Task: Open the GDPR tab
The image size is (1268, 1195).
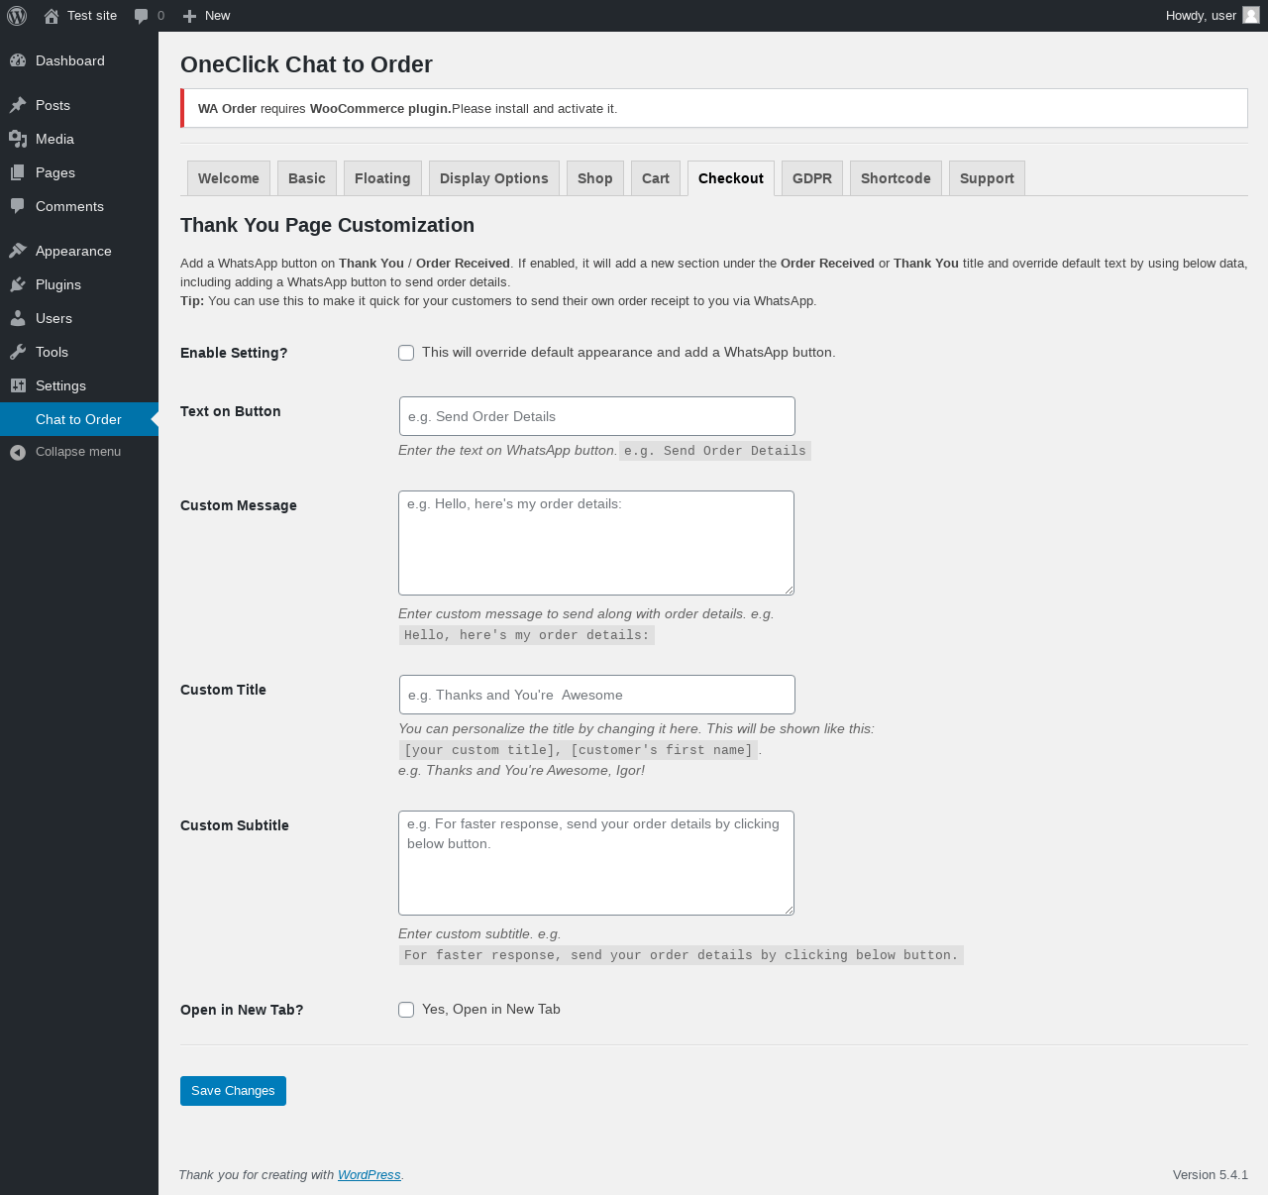Action: coord(812,178)
